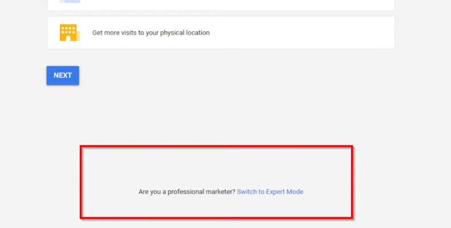Click the gray margin right of the goal cards
The image size is (451, 228).
click(x=422, y=32)
